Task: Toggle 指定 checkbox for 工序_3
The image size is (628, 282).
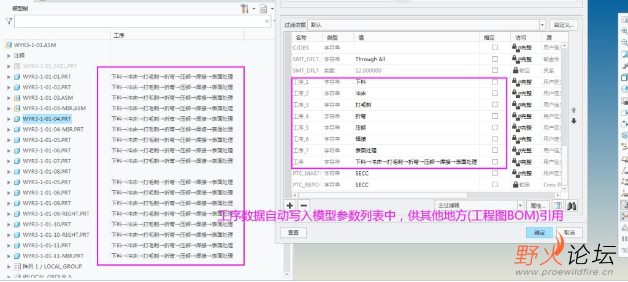Action: coord(495,105)
